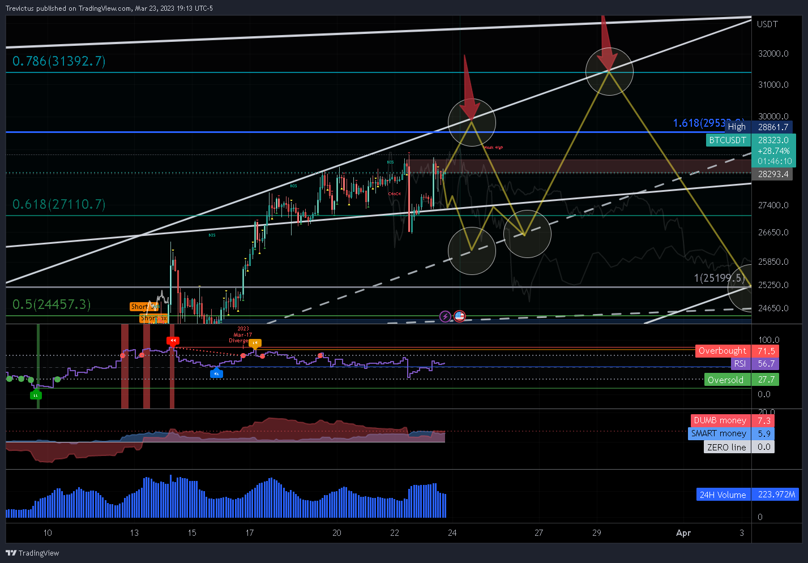Screen dimensions: 808x563
Task: Click 31000.0 on the price axis
Action: (773, 85)
